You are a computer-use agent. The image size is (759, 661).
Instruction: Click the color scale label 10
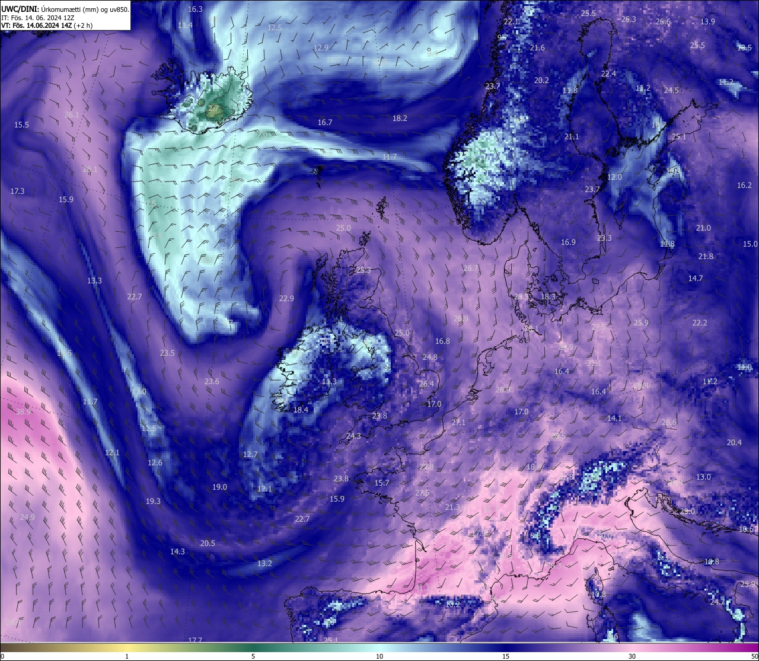tap(379, 656)
